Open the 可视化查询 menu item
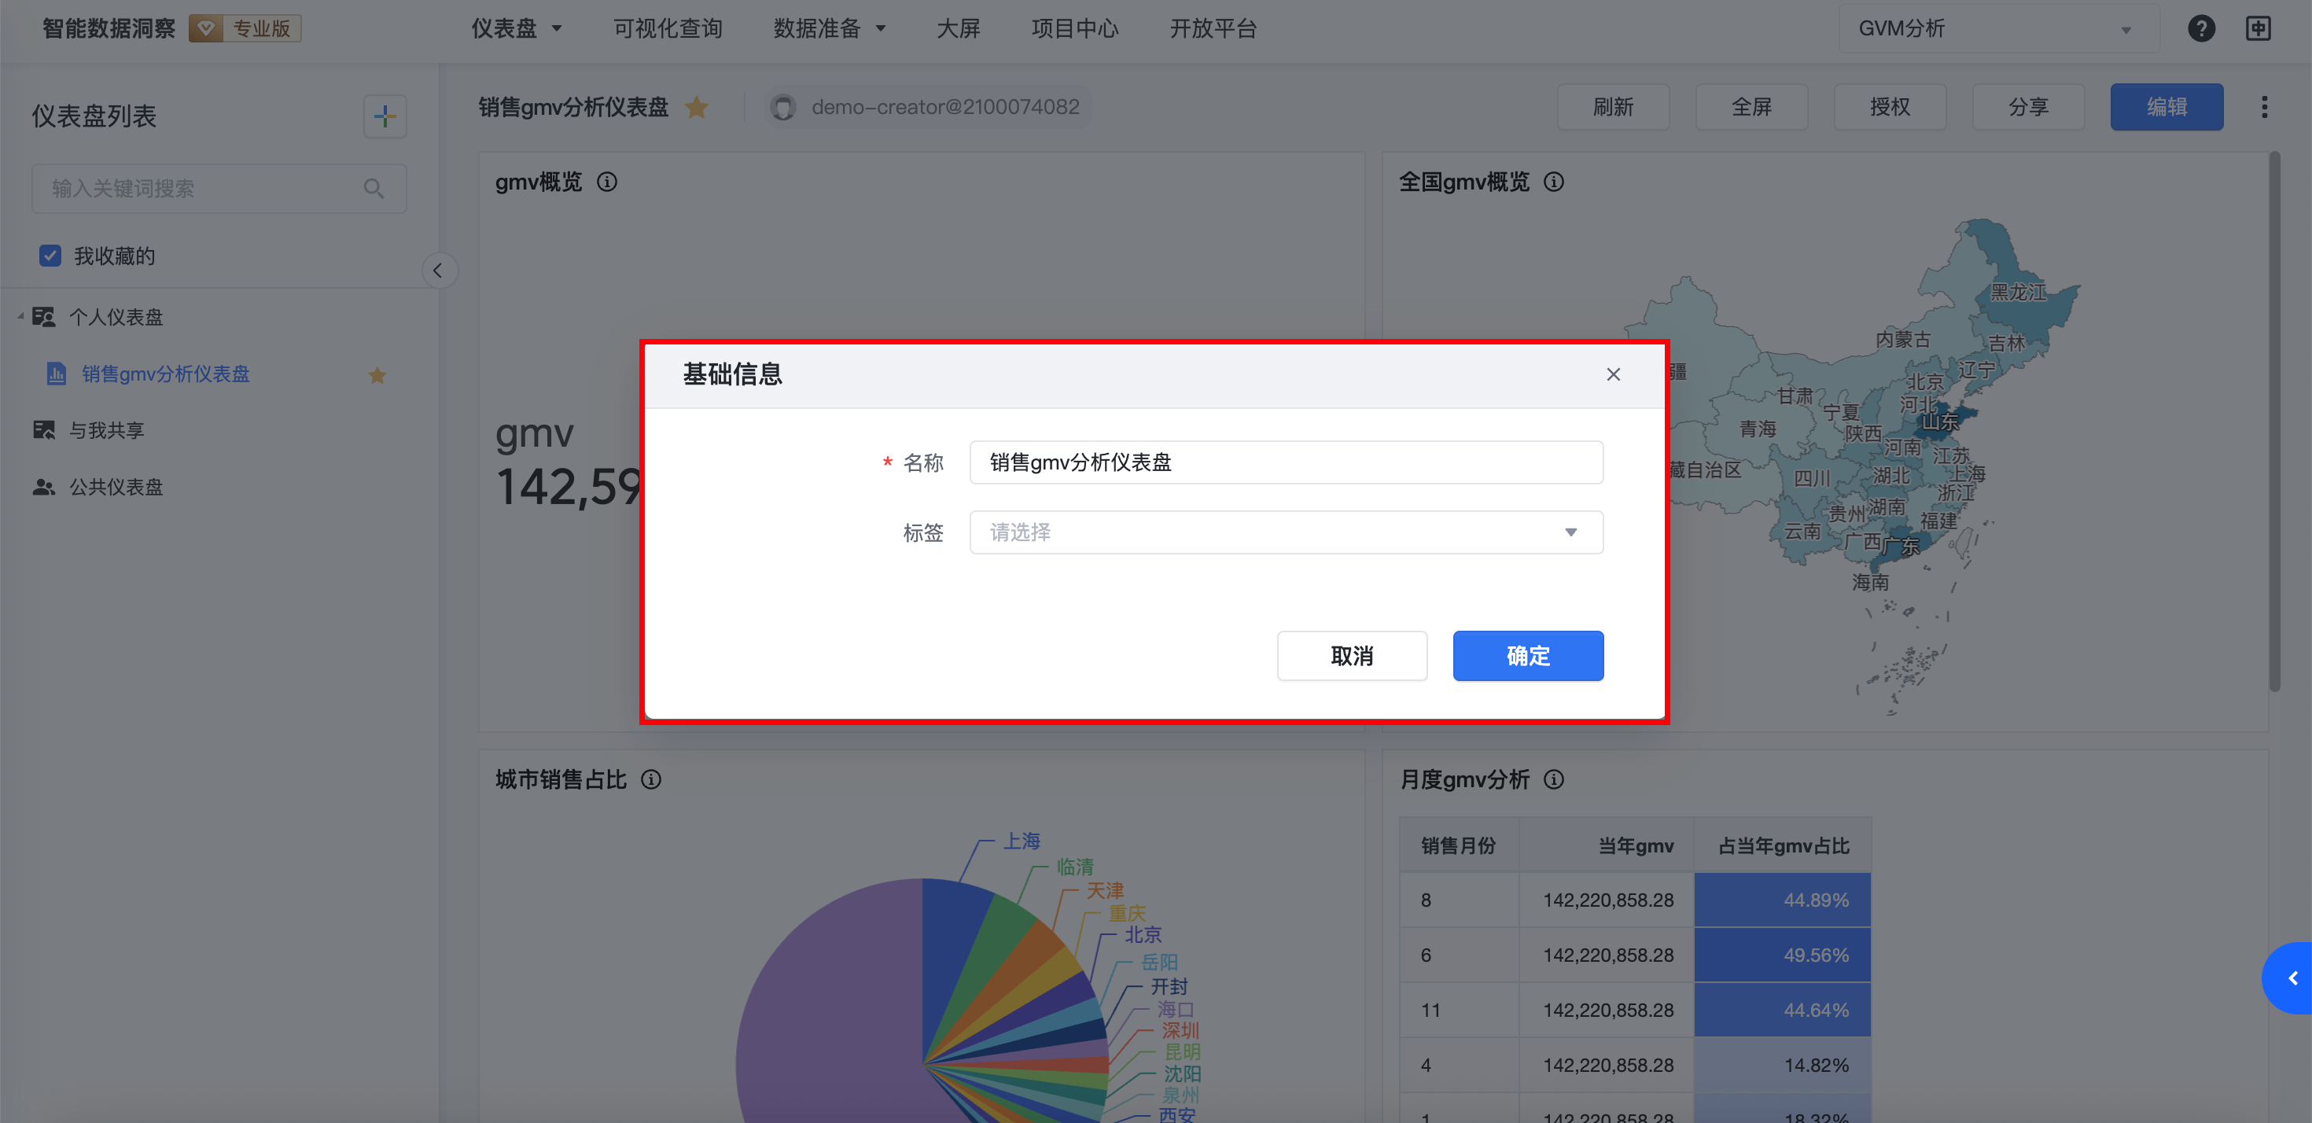The width and height of the screenshot is (2312, 1123). pyautogui.click(x=668, y=29)
